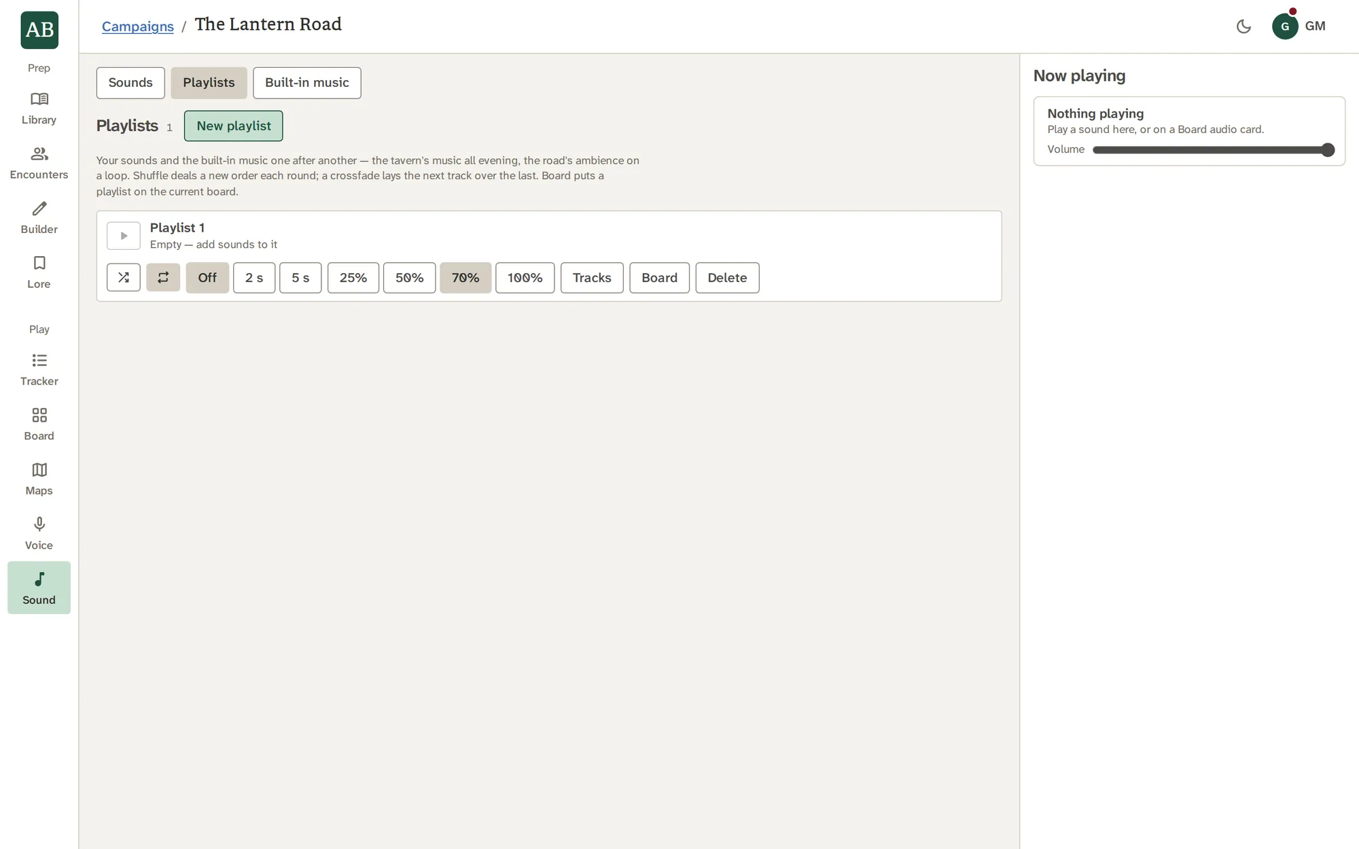
Task: Set playlist volume to 25%
Action: [x=353, y=278]
